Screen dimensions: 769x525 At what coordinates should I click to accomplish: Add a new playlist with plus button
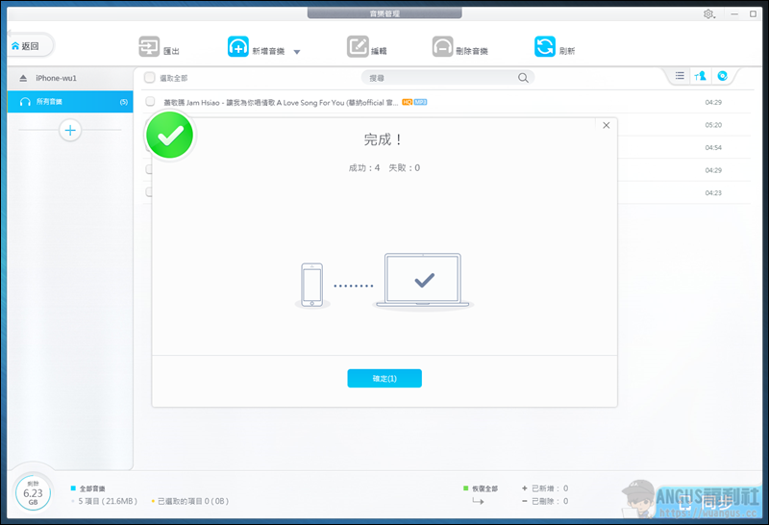pos(70,130)
